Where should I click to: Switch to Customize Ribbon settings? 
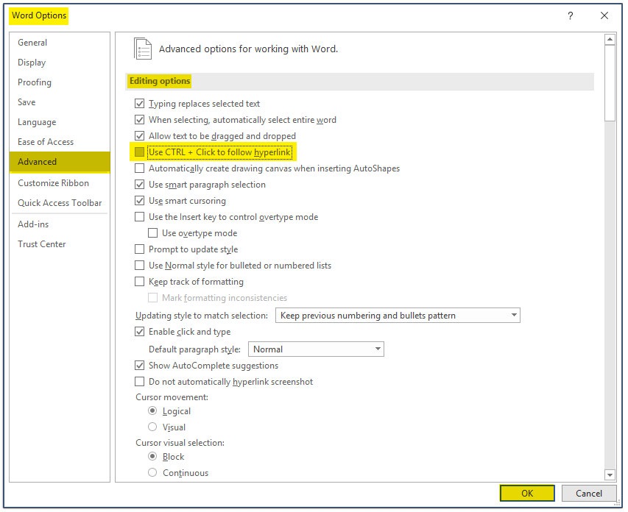[53, 183]
